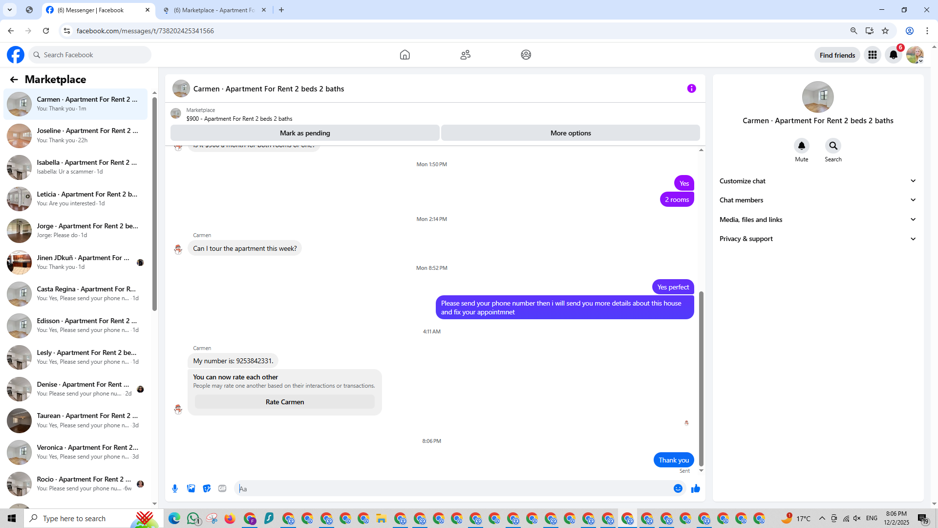Image resolution: width=938 pixels, height=528 pixels.
Task: Search in conversation with the magnifier icon
Action: click(833, 146)
